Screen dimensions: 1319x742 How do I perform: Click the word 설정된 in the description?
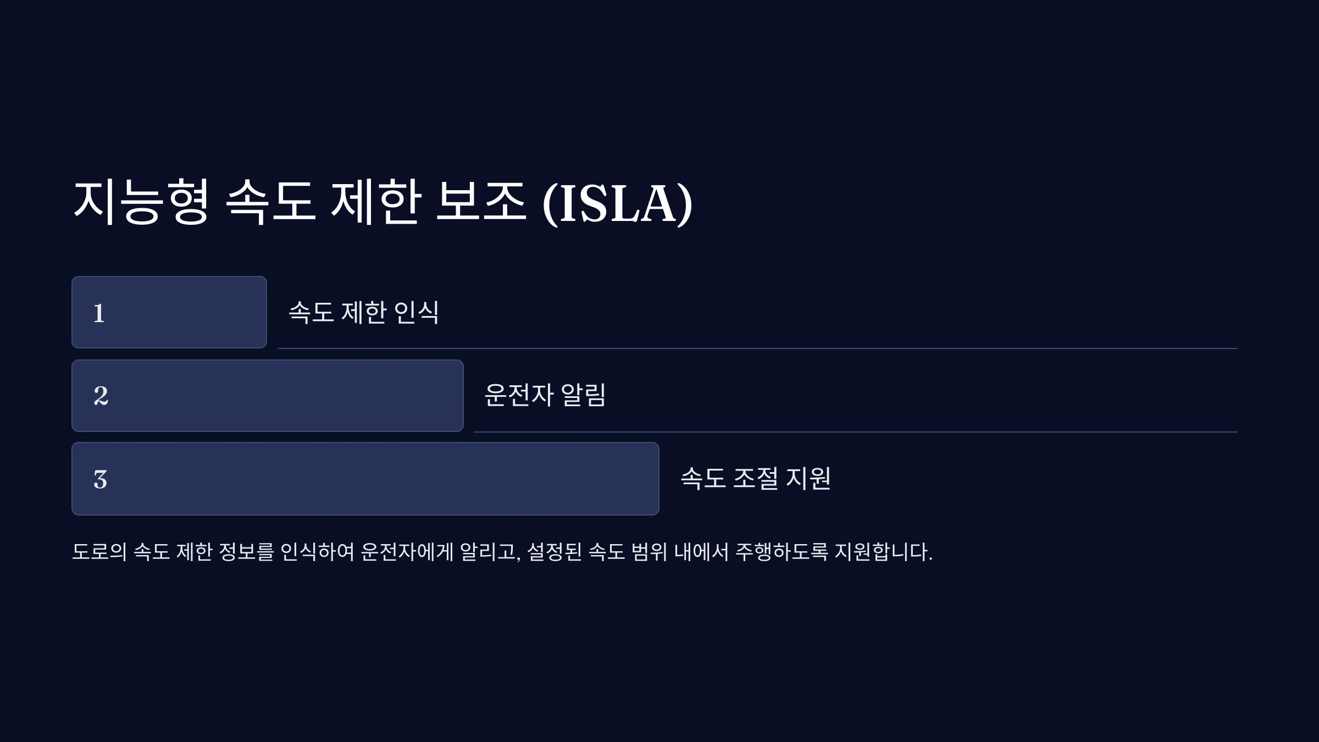(x=554, y=552)
